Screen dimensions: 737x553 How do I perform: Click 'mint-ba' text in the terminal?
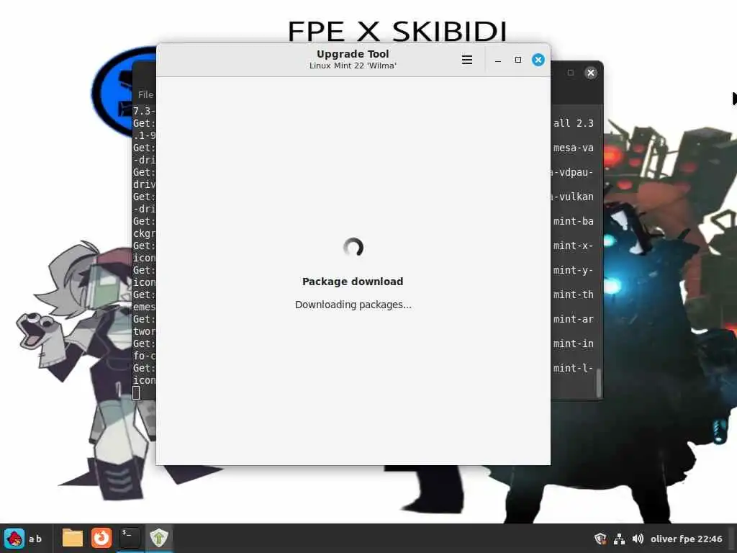(574, 221)
